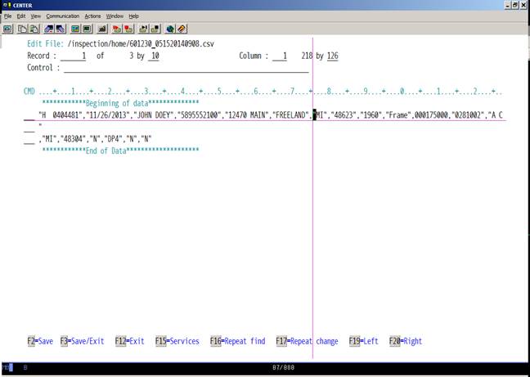Click the Receive File from Host icon
This screenshot has width=530, height=377.
click(61, 29)
